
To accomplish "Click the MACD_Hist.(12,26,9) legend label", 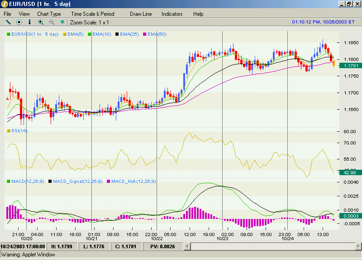I will pos(133,181).
